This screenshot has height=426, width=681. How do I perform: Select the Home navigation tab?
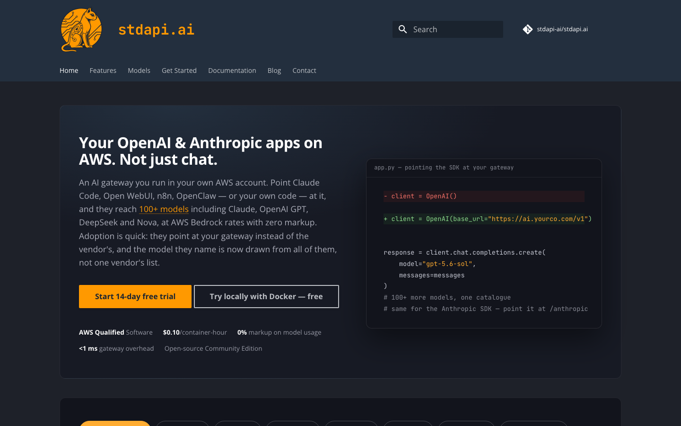pos(69,71)
